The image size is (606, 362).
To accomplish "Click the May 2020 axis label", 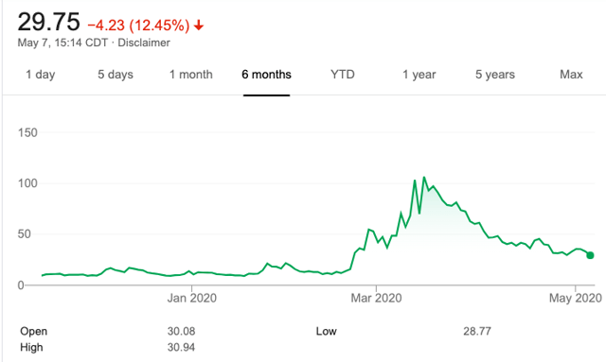I will point(576,298).
